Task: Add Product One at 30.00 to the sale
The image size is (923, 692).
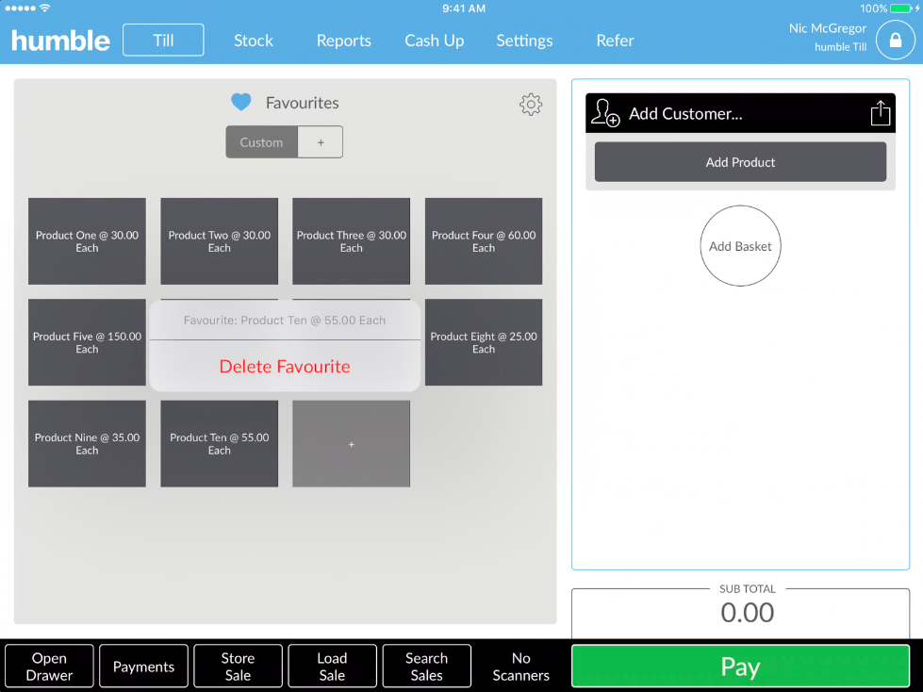Action: pyautogui.click(x=87, y=241)
